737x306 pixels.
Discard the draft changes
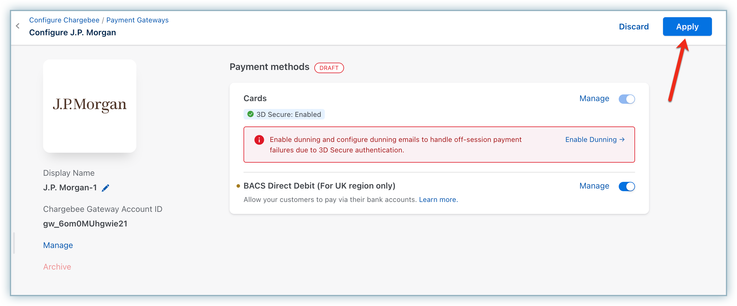tap(634, 27)
